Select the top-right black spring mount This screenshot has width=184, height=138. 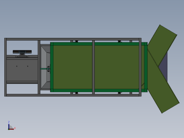[x=119, y=41]
